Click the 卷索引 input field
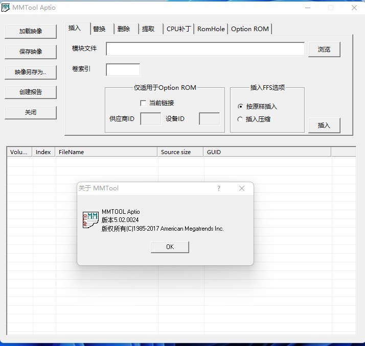Screen dimensions: 365x346 click(123, 69)
